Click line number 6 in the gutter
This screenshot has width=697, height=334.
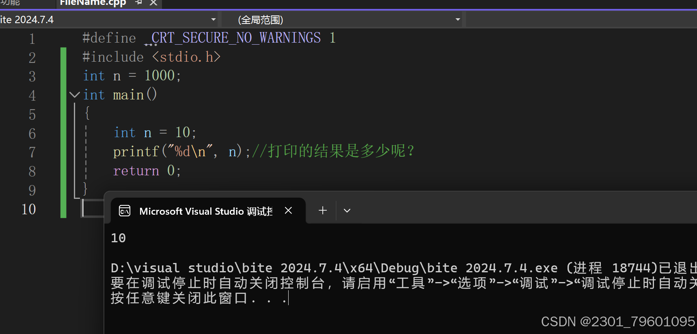click(x=32, y=134)
